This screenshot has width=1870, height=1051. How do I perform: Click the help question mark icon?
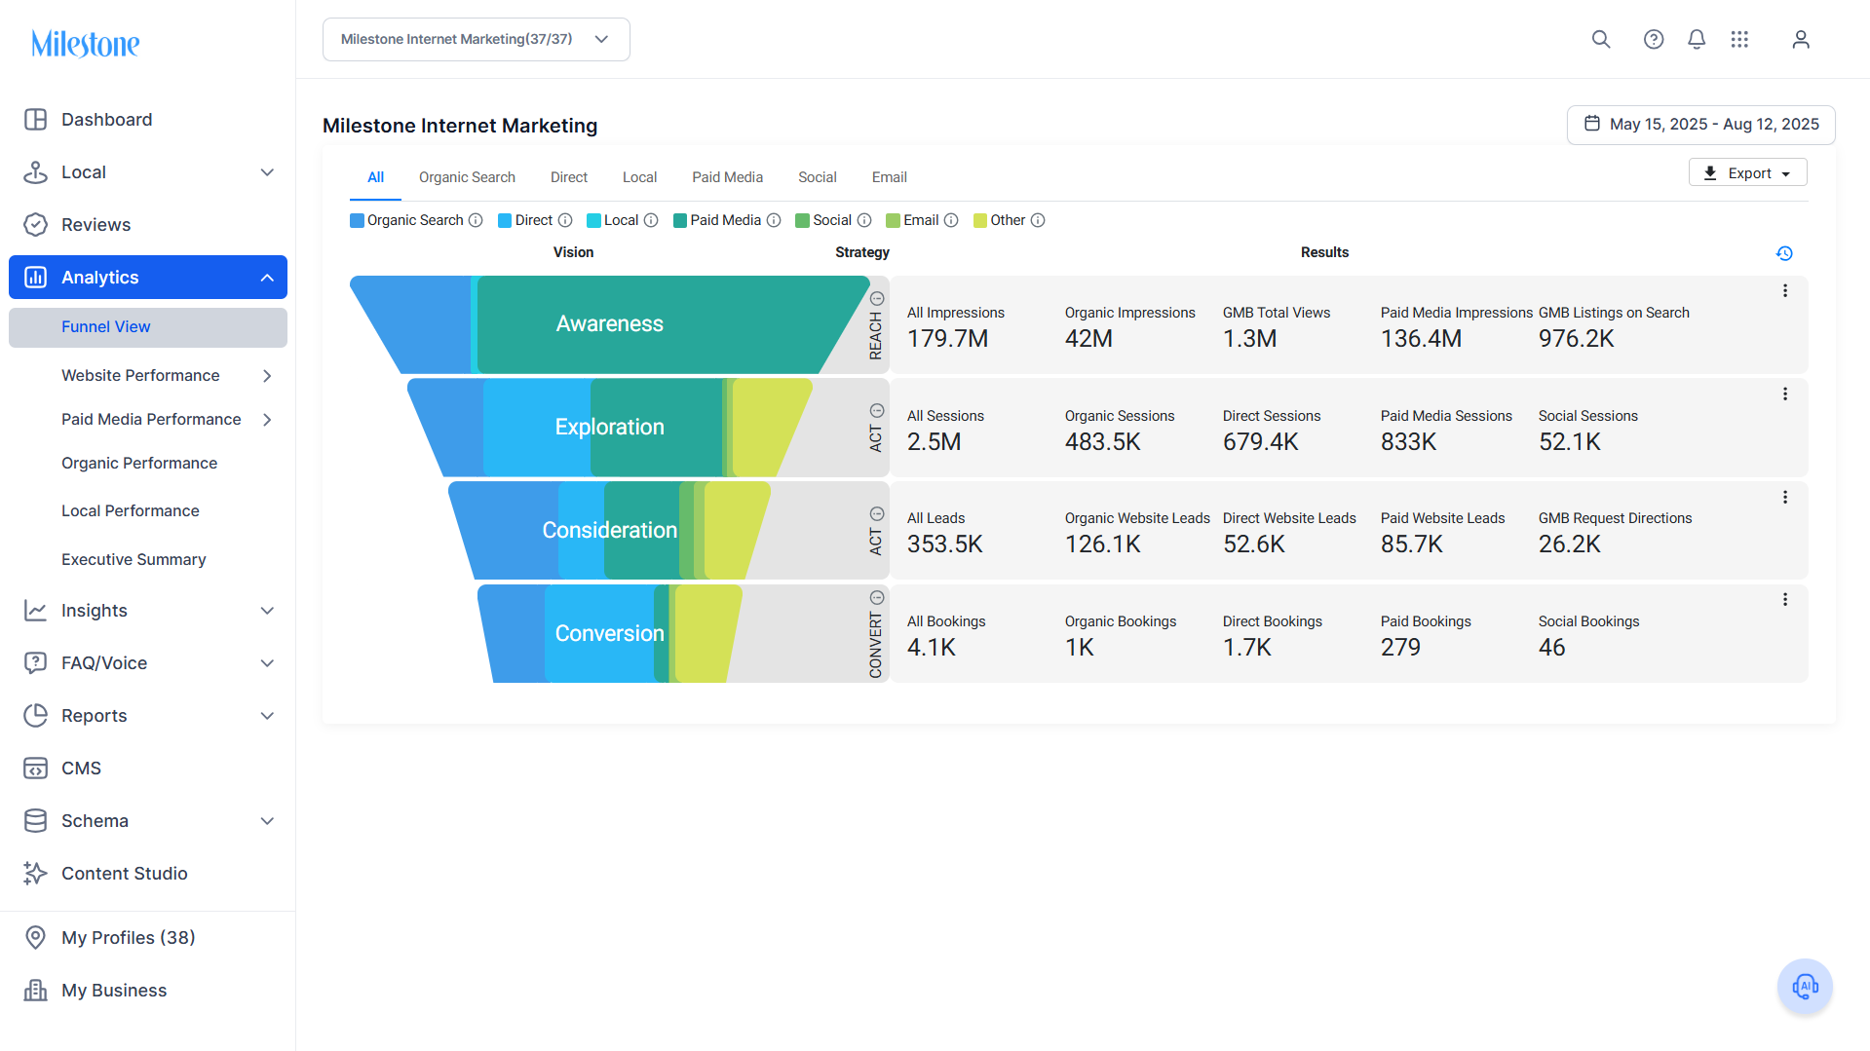pos(1654,39)
